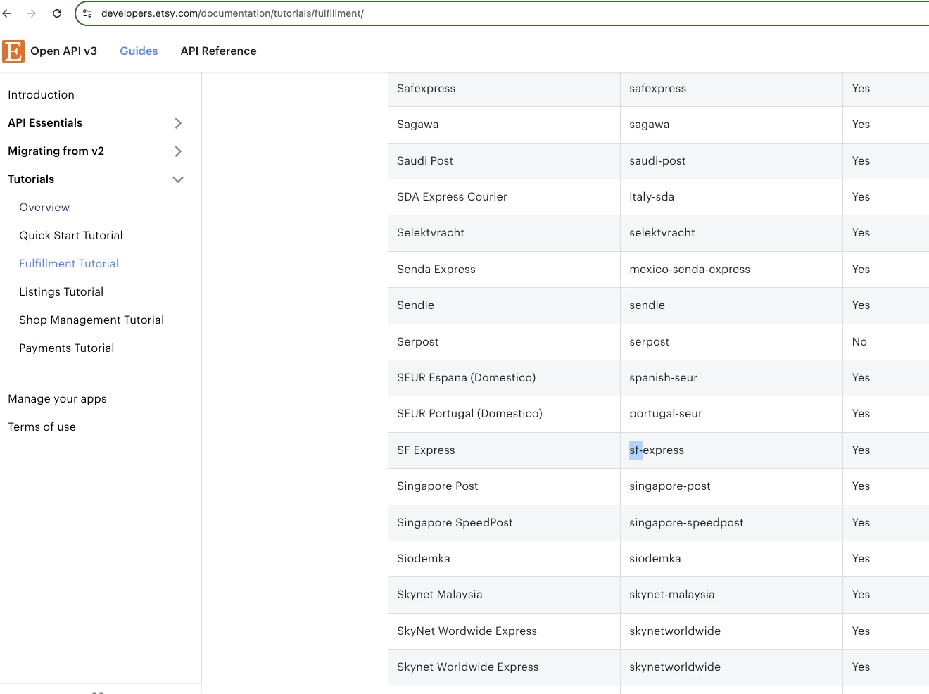Open the Listings Tutorial
Screen dimensions: 929x694
(61, 292)
